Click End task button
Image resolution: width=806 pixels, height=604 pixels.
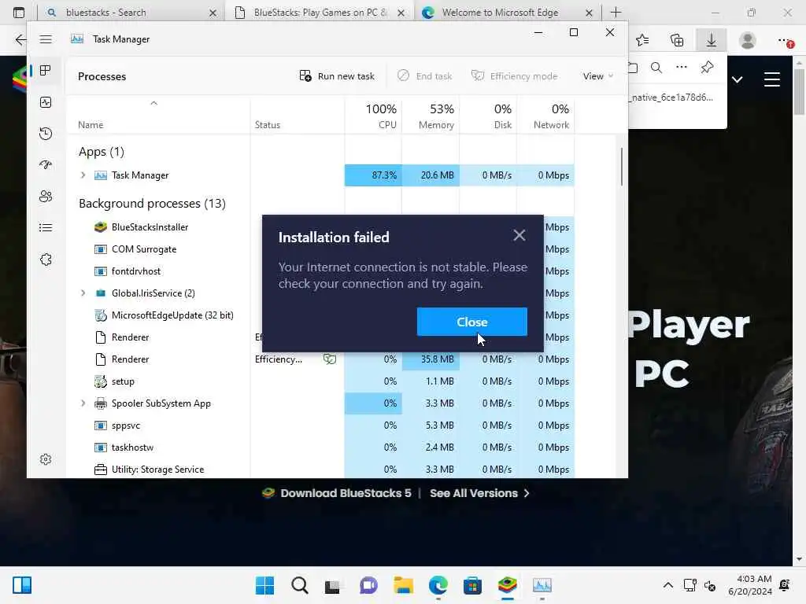click(424, 76)
